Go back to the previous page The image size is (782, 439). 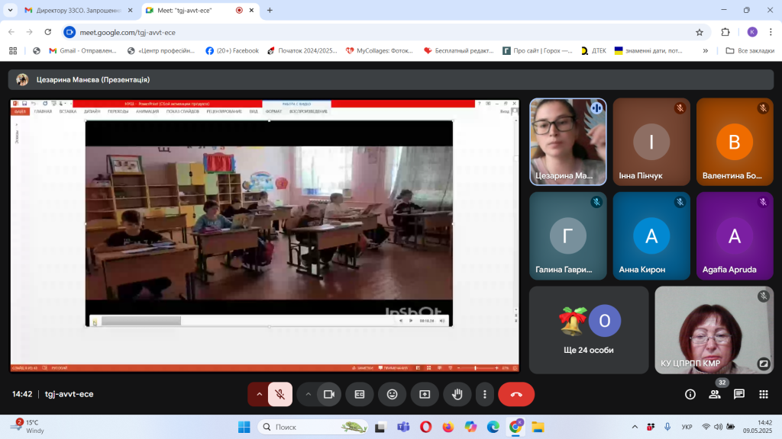pos(11,32)
